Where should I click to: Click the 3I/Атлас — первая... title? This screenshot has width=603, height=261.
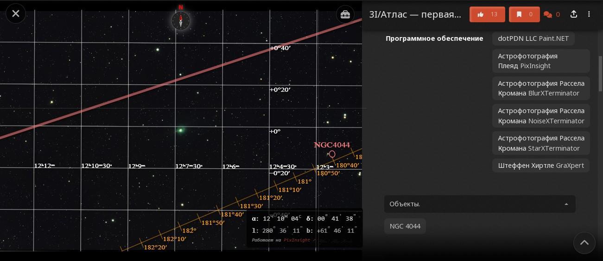415,14
